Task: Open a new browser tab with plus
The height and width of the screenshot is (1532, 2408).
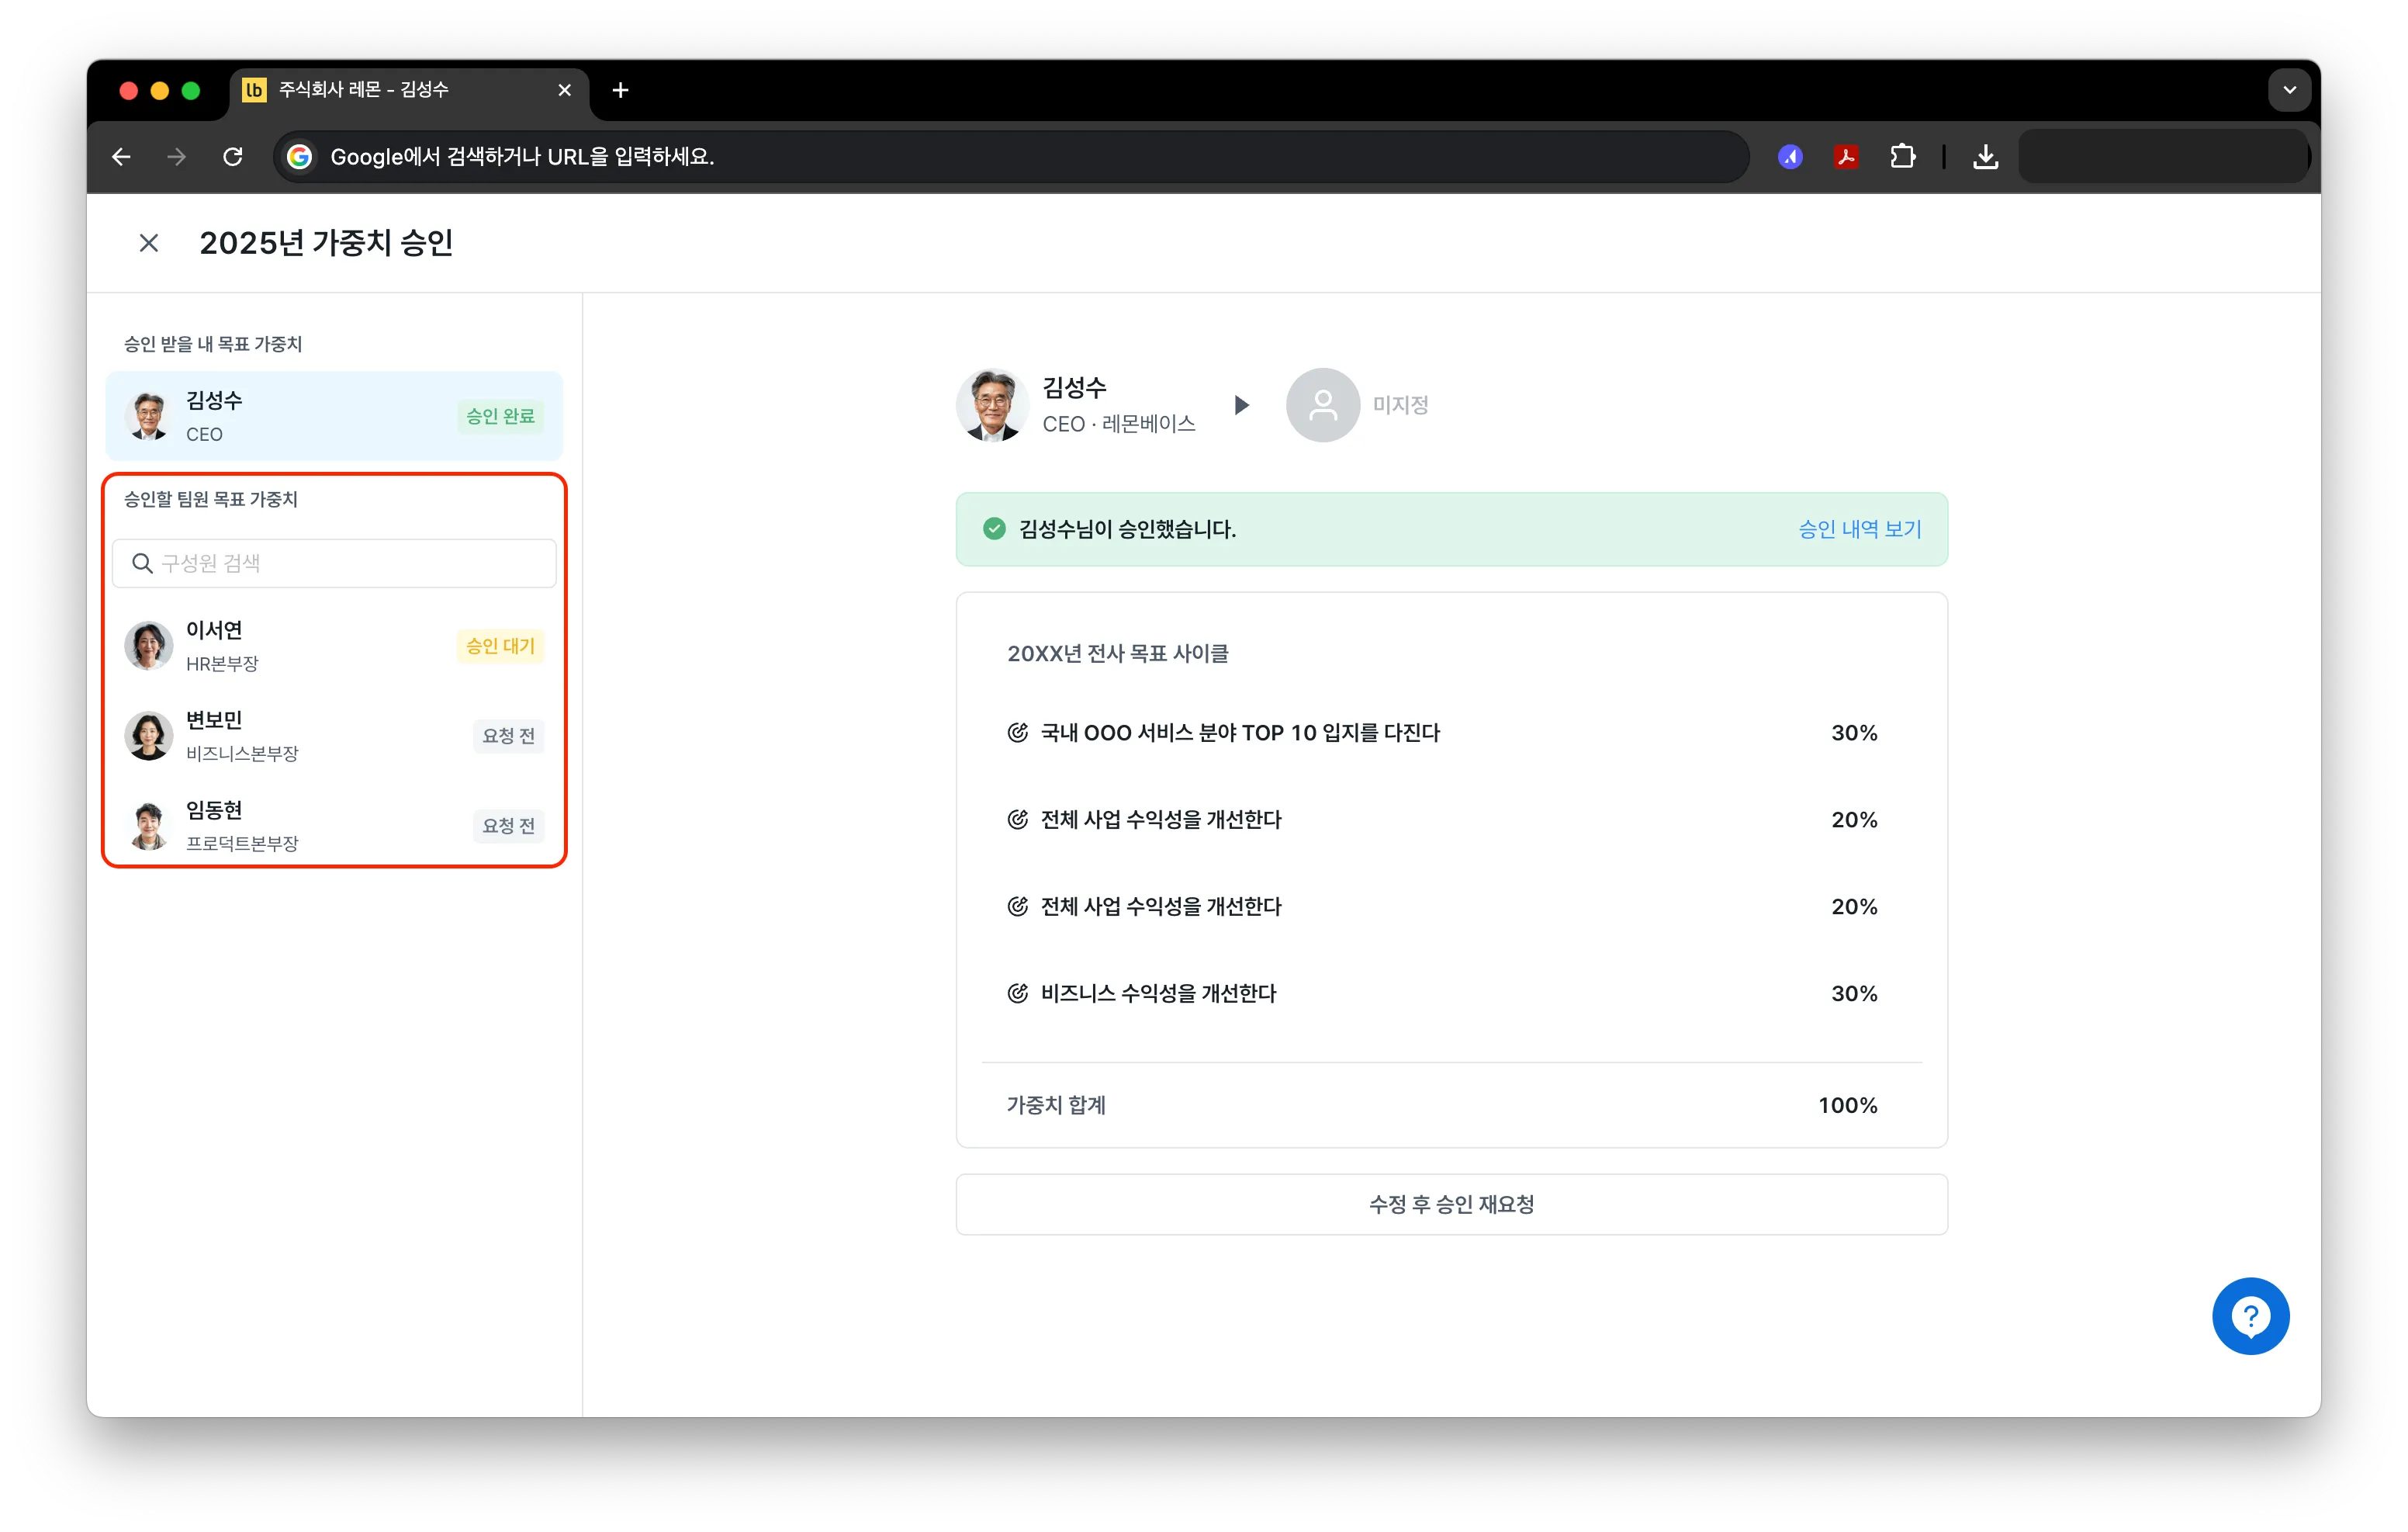Action: [620, 90]
